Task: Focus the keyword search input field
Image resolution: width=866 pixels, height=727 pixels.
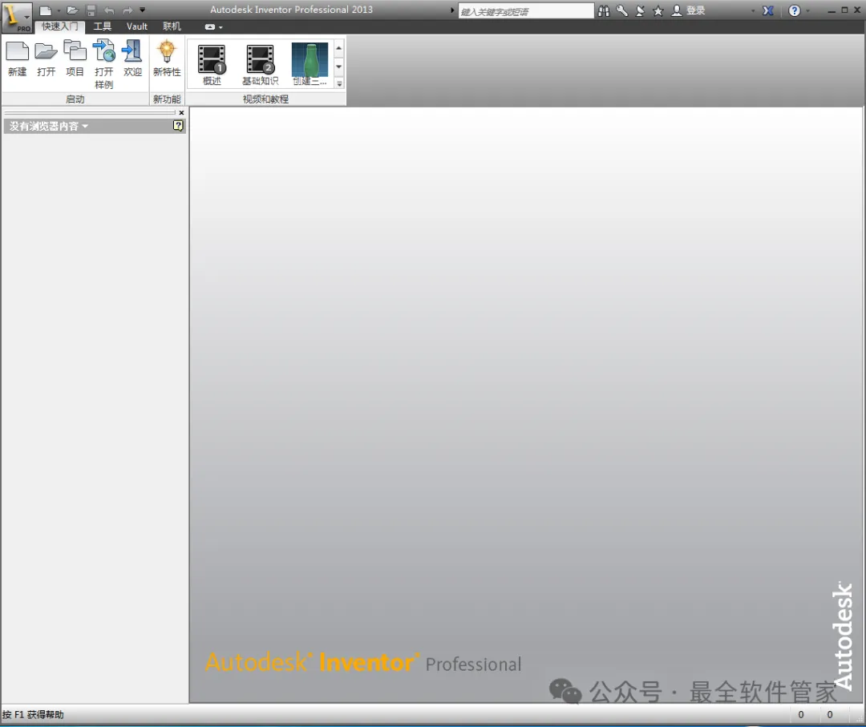Action: [526, 11]
